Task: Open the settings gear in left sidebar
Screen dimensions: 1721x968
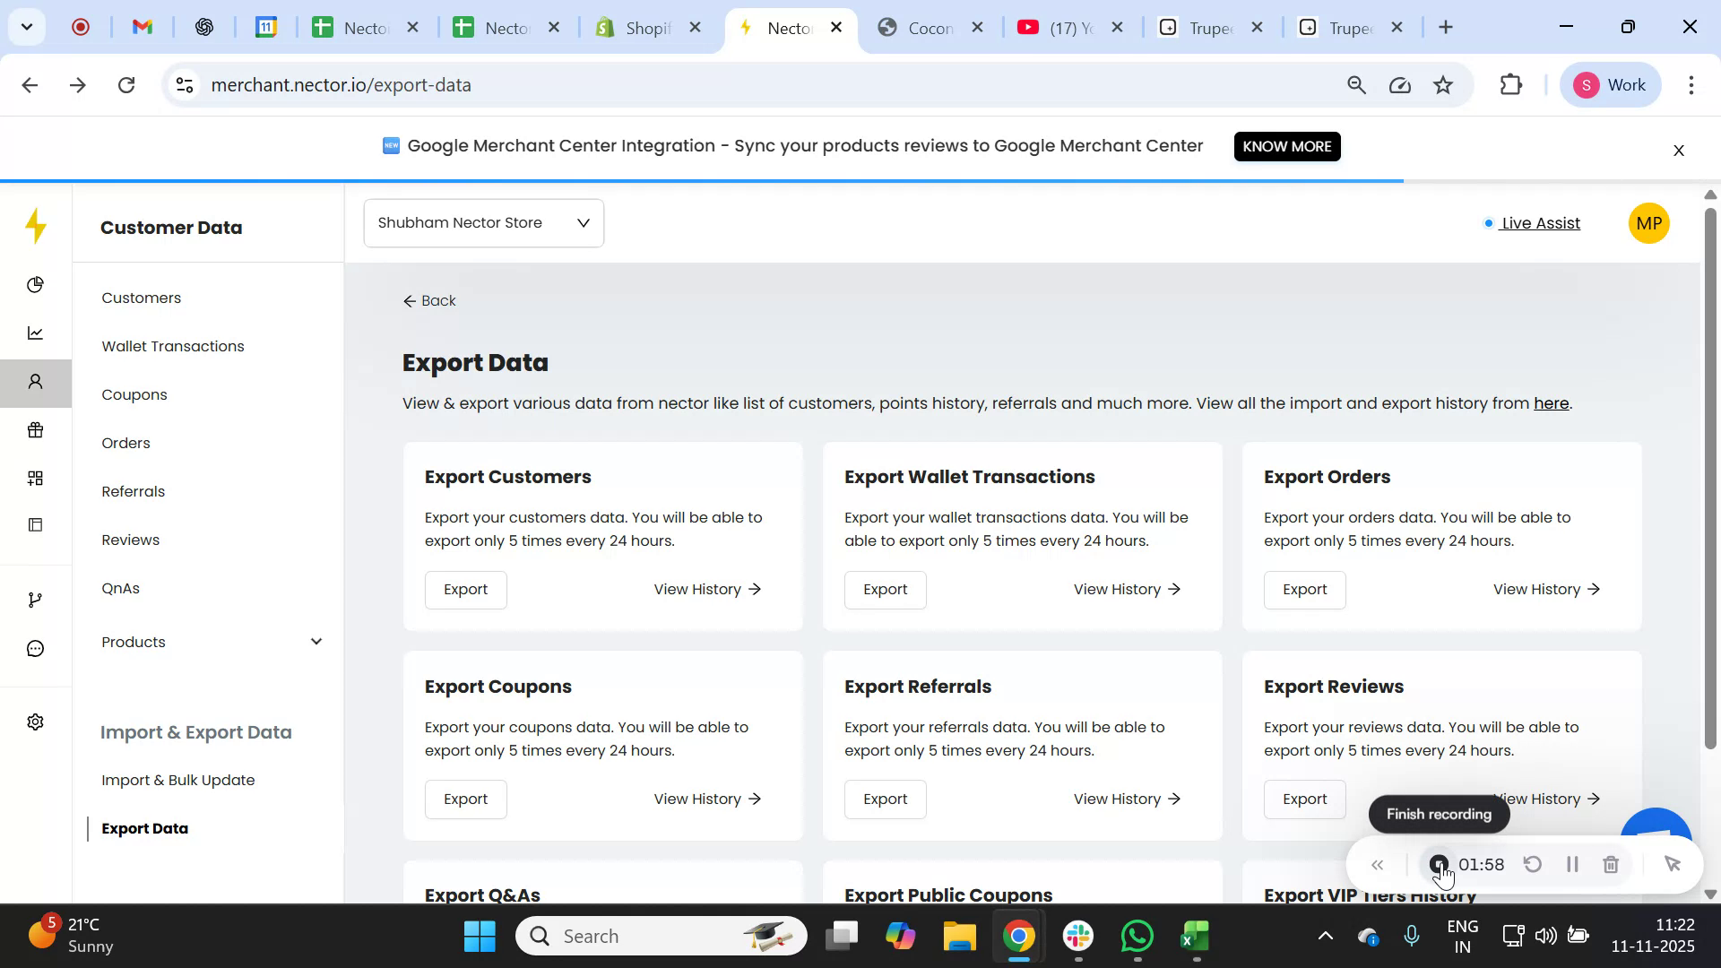Action: pyautogui.click(x=36, y=722)
